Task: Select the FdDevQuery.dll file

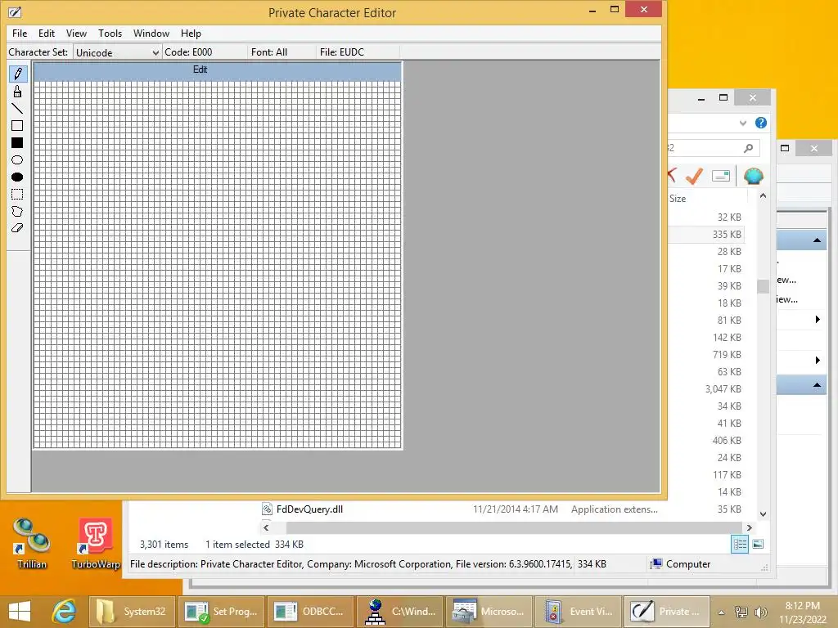Action: click(309, 509)
